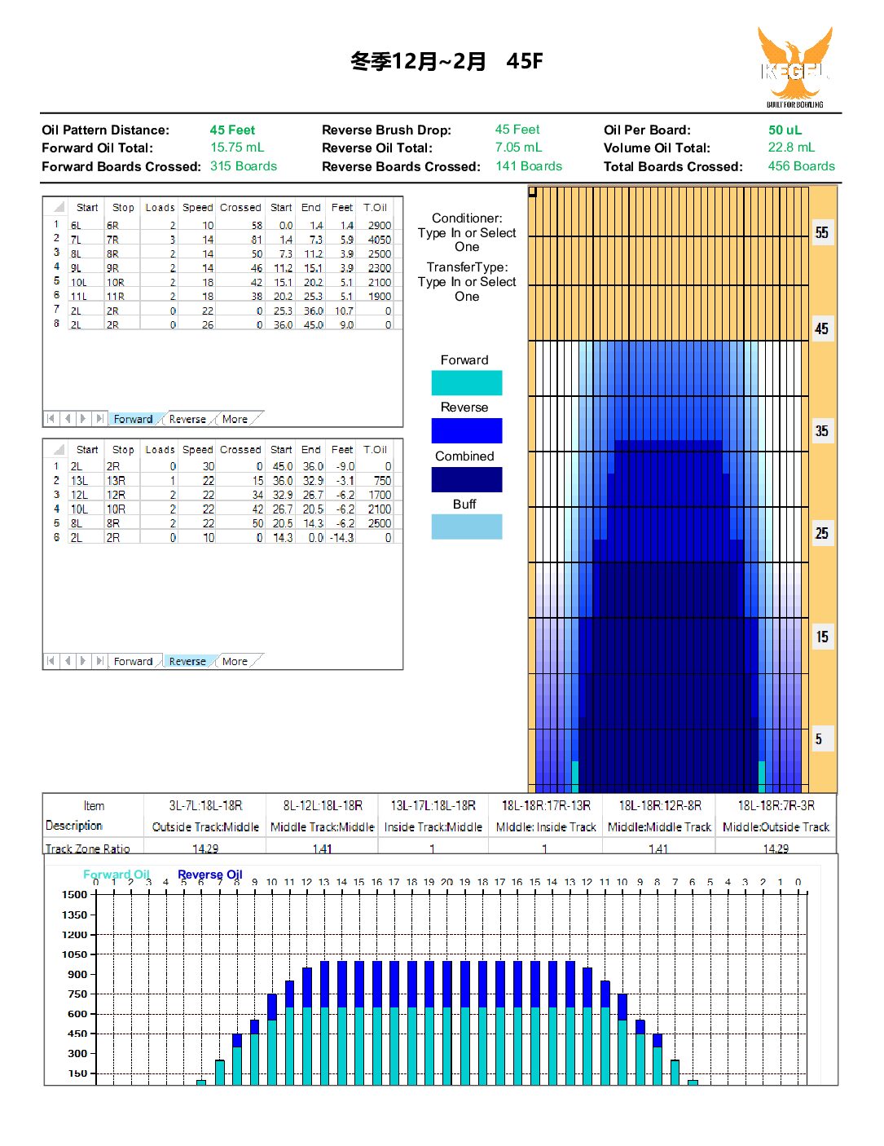Switch to Reverse tab in forward loads table
This screenshot has height=1146, width=884.
187,419
